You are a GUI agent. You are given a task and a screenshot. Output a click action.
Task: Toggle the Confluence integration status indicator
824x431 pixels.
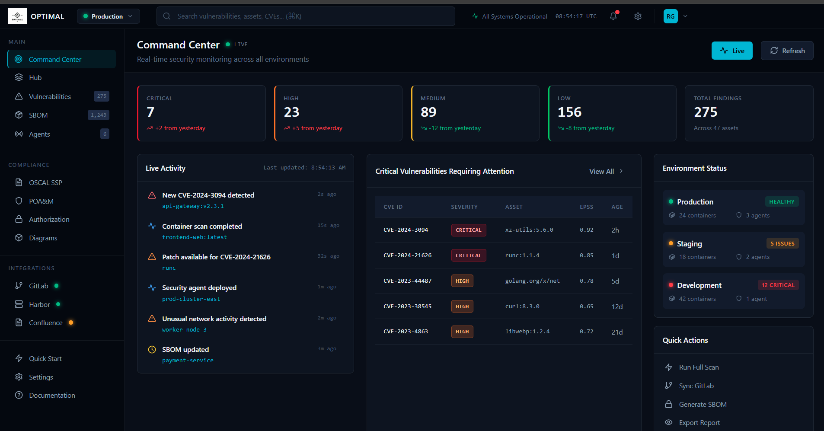[x=71, y=322]
